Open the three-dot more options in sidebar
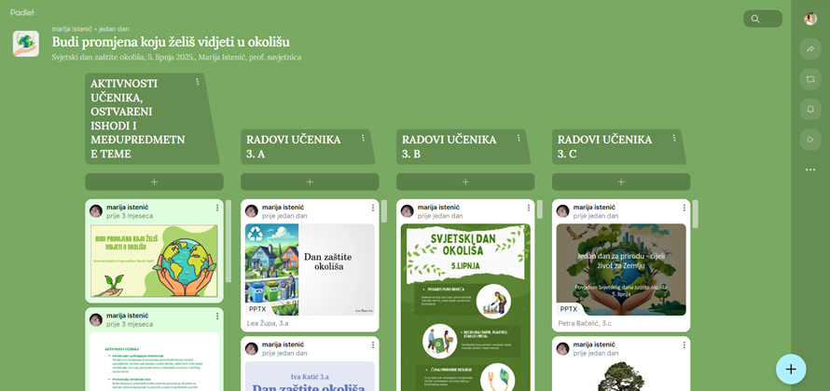The image size is (830, 391). 810,169
